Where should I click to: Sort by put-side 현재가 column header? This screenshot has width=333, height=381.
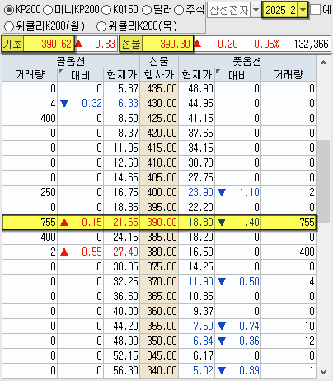pyautogui.click(x=197, y=74)
